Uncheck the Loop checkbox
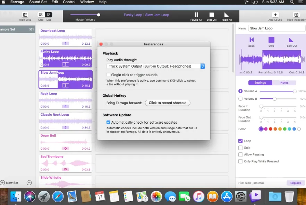The width and height of the screenshot is (306, 205). tap(240, 141)
